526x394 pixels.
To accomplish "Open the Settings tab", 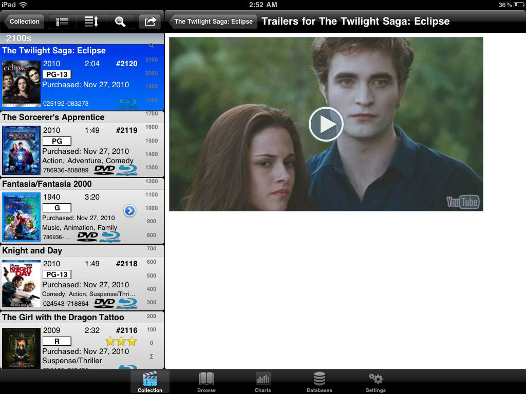I will (x=375, y=382).
